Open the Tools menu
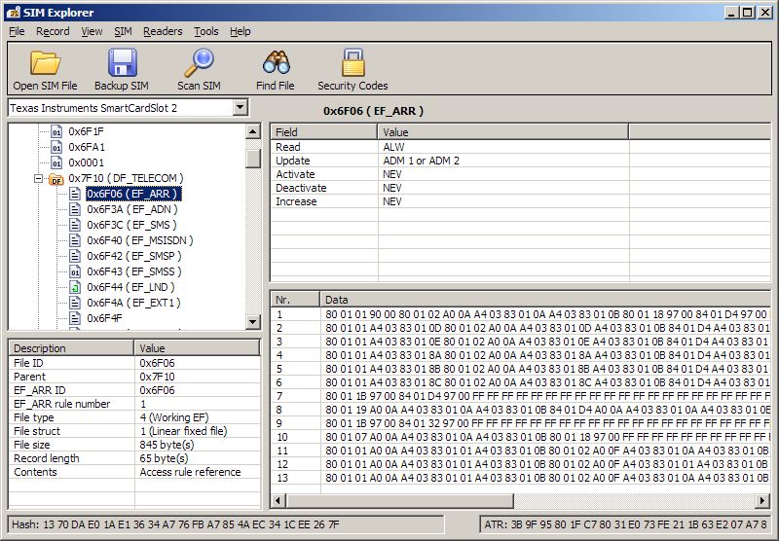Screen dimensions: 779x541 [205, 31]
